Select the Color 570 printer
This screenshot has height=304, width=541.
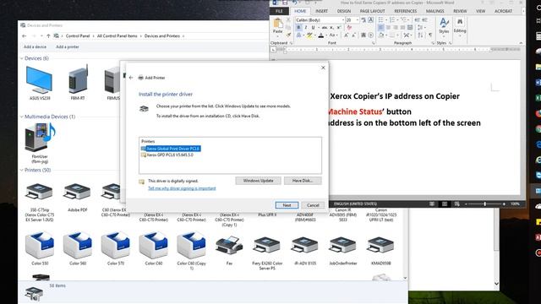click(x=116, y=248)
